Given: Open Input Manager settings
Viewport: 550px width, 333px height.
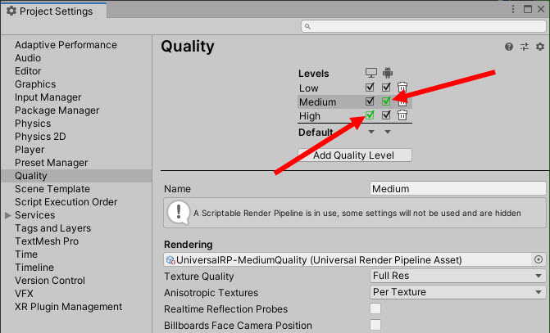Looking at the screenshot, I should click(x=48, y=97).
